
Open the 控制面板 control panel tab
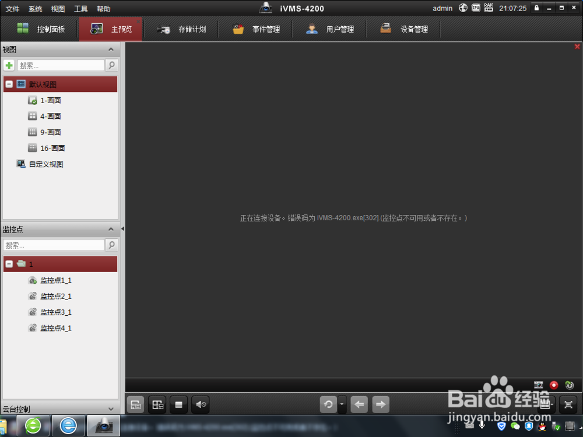point(41,29)
